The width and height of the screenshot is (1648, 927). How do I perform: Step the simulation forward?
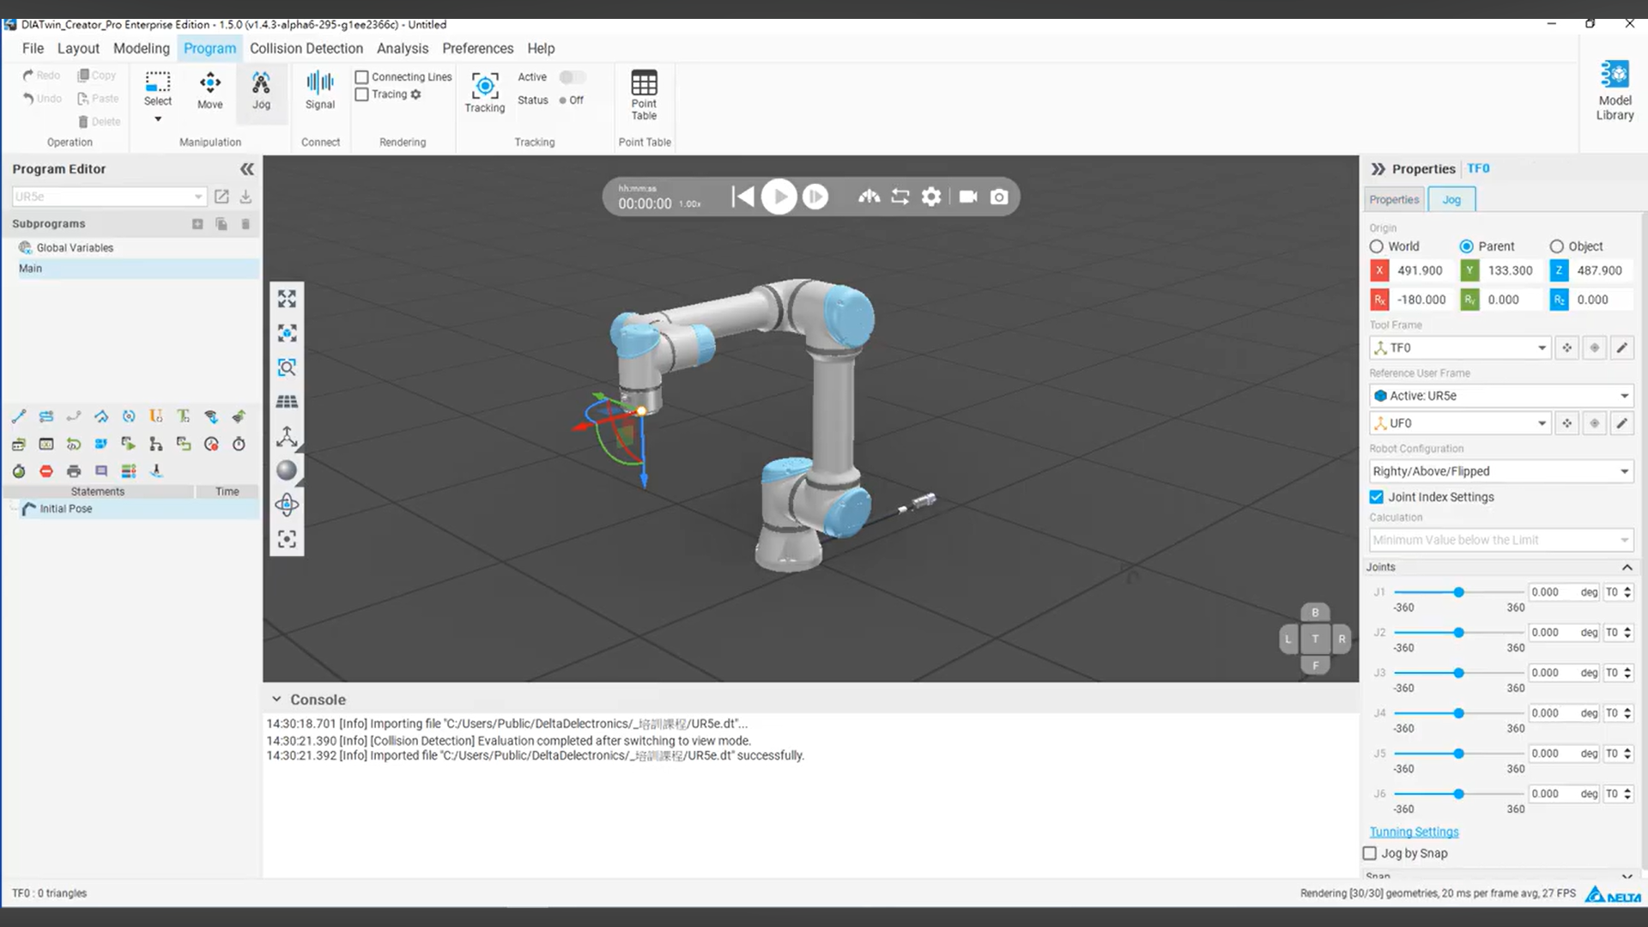(815, 197)
